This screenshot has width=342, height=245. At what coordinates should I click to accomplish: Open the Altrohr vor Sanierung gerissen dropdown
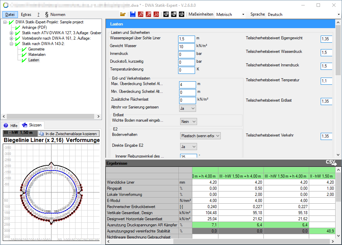pyautogui.click(x=188, y=108)
